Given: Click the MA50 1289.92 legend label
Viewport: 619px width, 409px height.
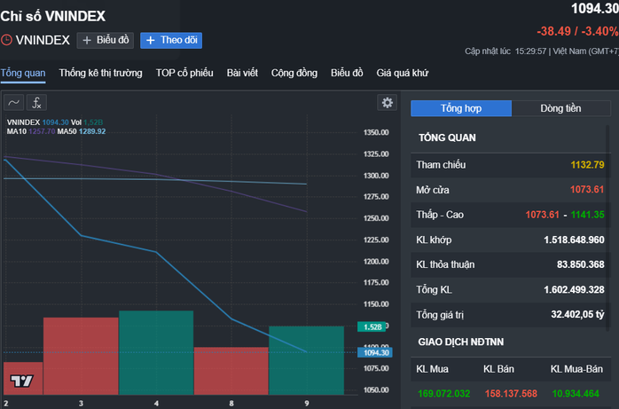Looking at the screenshot, I should coord(82,131).
